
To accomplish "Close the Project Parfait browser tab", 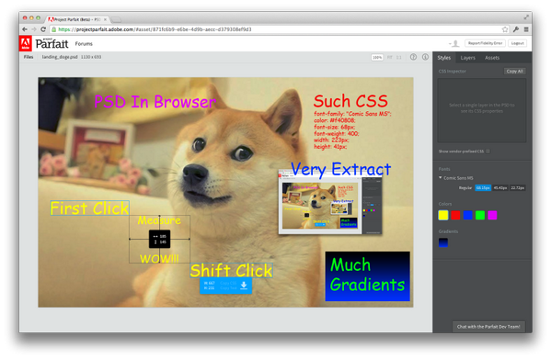I will point(105,19).
